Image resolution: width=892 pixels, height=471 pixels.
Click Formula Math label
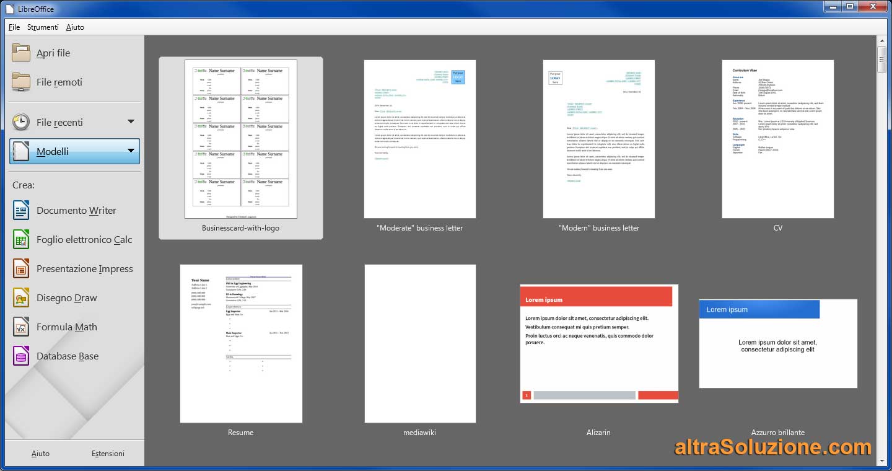67,327
